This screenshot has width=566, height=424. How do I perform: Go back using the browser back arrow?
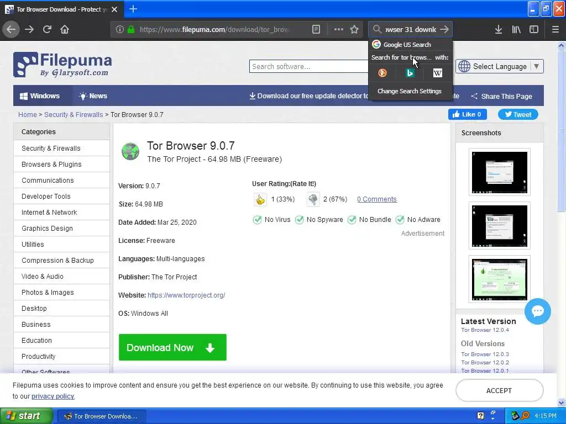point(11,29)
